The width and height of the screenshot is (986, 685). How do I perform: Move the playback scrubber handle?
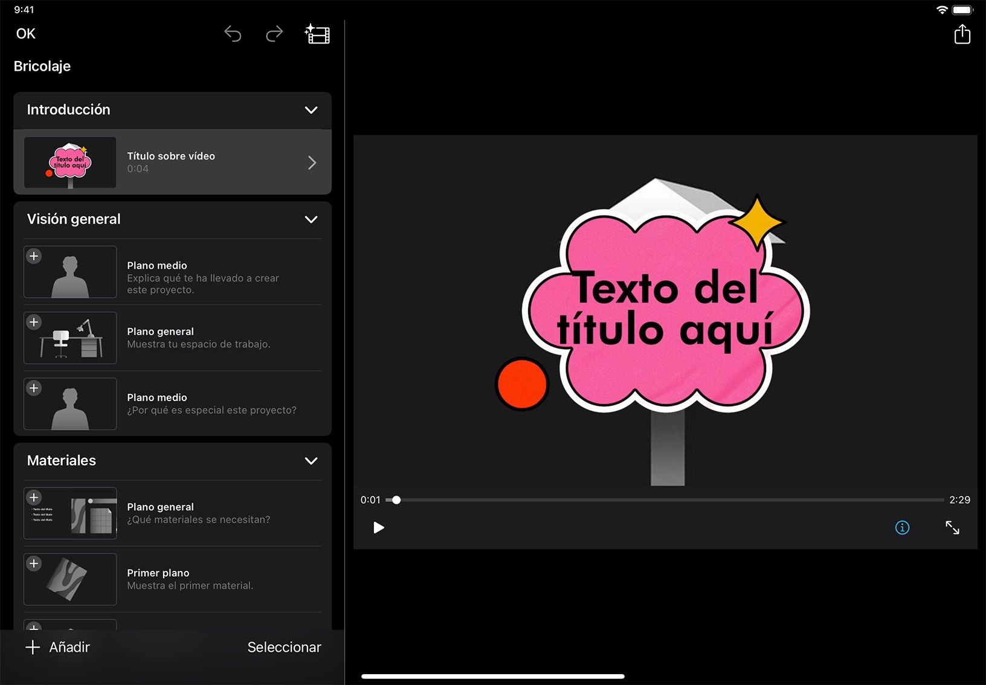pyautogui.click(x=396, y=500)
